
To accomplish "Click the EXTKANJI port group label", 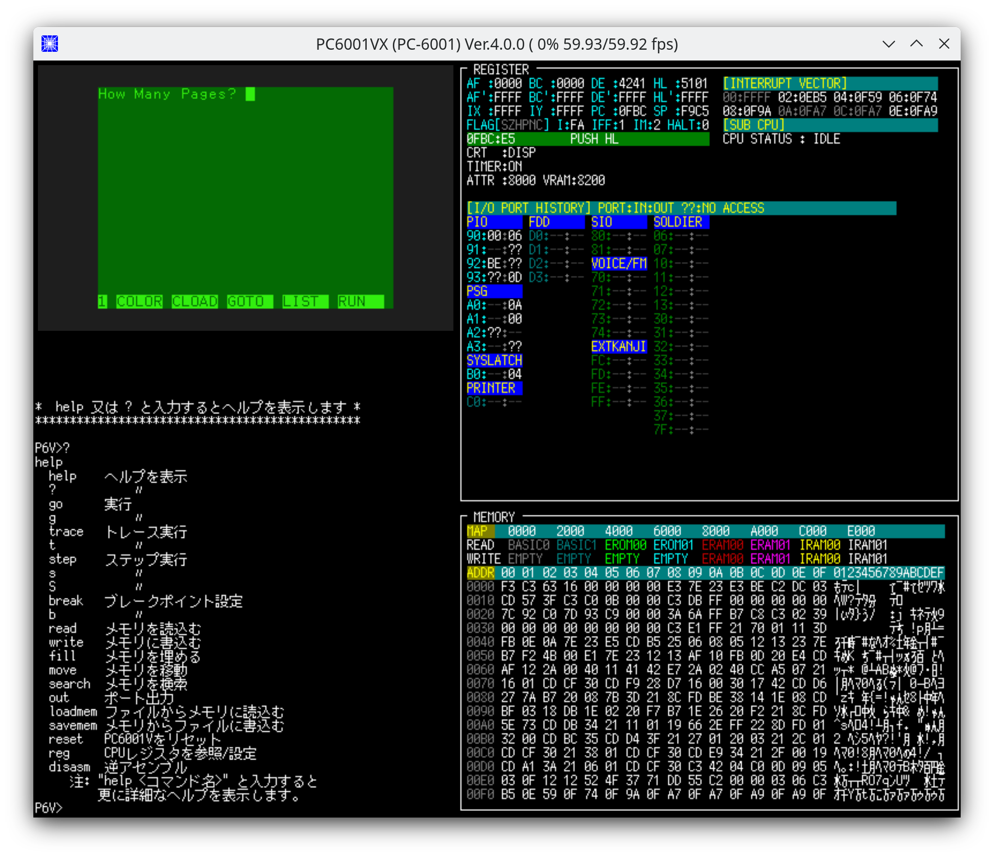I will 619,346.
